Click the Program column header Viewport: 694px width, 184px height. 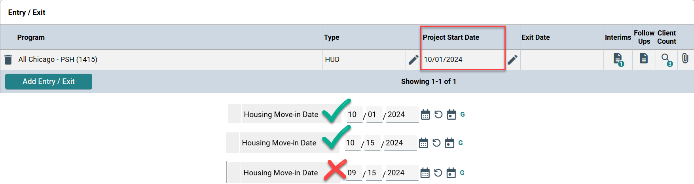pyautogui.click(x=31, y=37)
